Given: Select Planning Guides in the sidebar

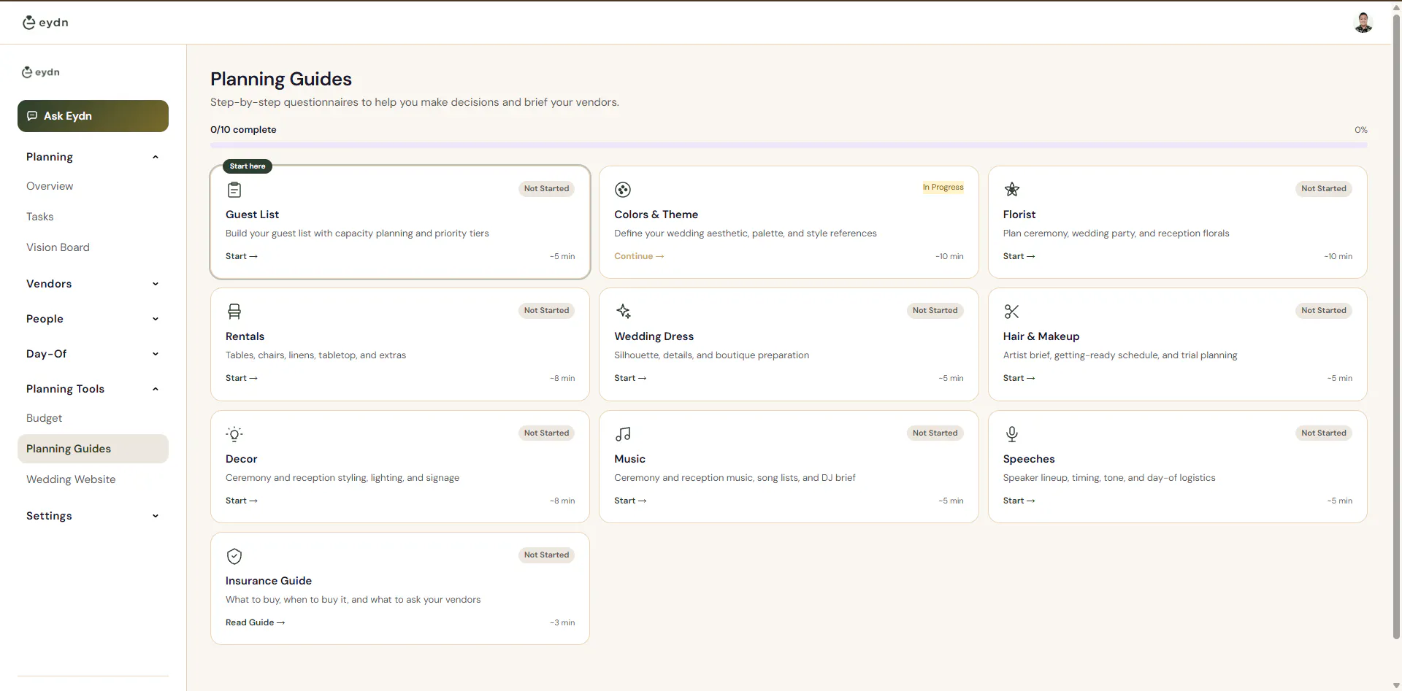Looking at the screenshot, I should point(93,449).
